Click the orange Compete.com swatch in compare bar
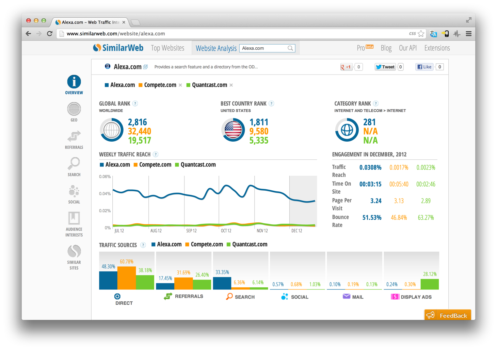Viewport: 497px width, 350px height. click(x=141, y=85)
